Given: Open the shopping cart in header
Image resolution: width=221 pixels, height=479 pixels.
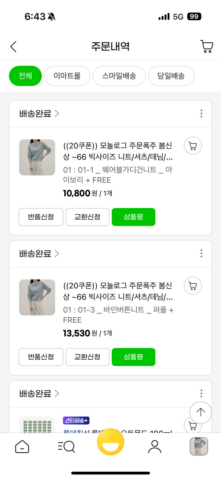Looking at the screenshot, I should click(x=207, y=46).
